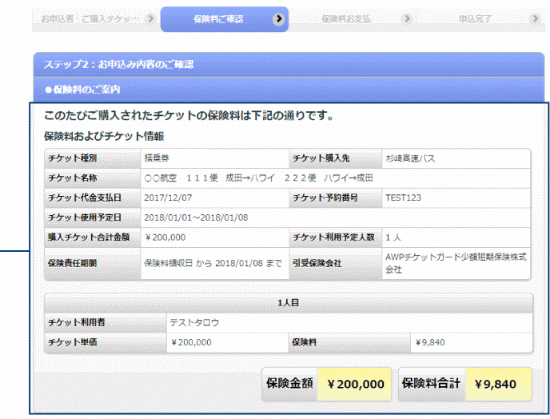The width and height of the screenshot is (550, 419).
Task: Click the arrow icon beside お申込者・ご購入チケッ… step
Action: click(x=151, y=18)
